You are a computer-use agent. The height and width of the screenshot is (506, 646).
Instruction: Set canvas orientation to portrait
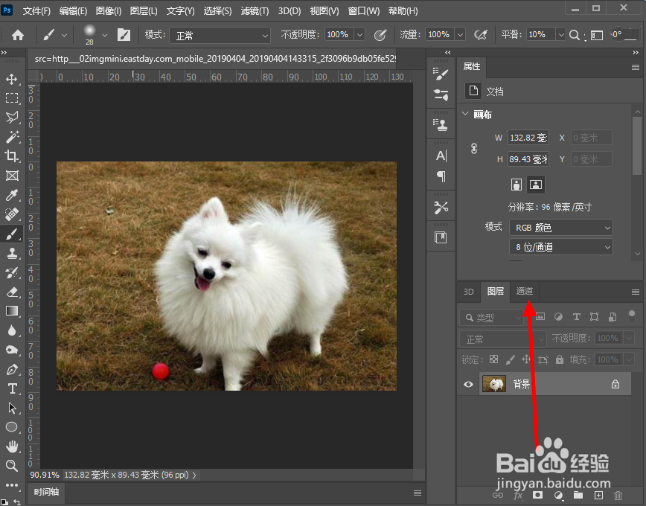pyautogui.click(x=517, y=185)
